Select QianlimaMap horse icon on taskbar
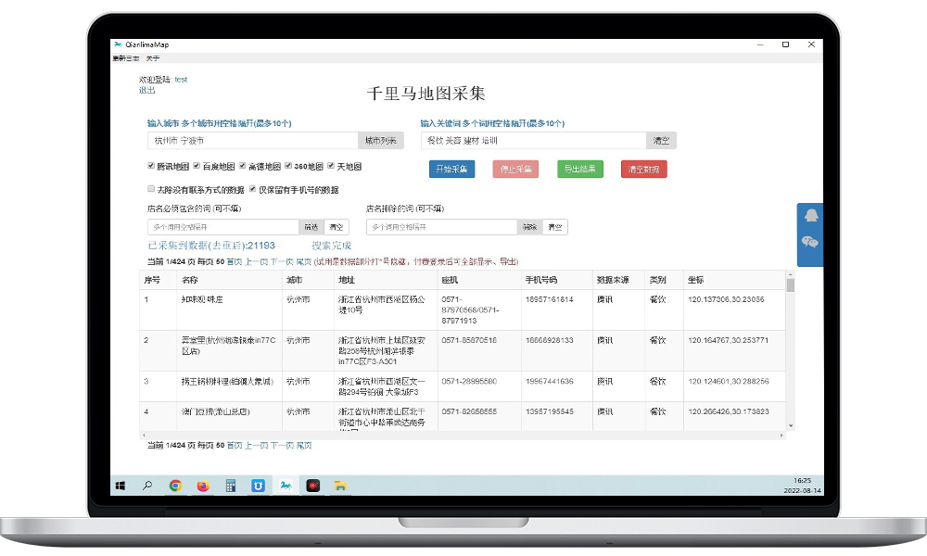The image size is (927, 556). tap(286, 486)
